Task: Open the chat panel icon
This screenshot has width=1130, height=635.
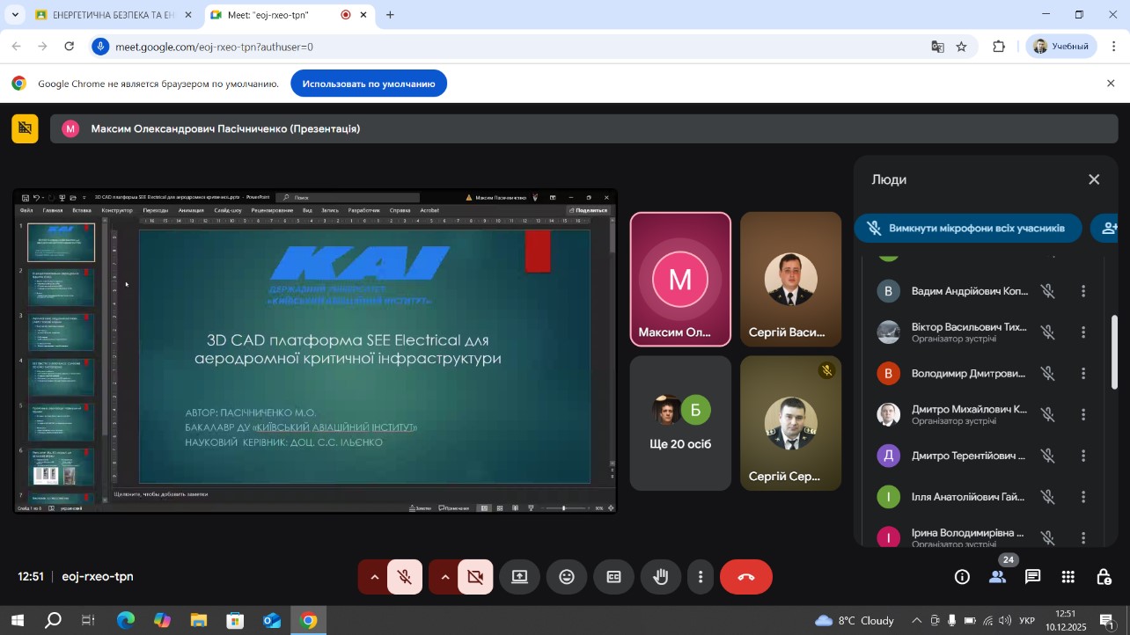Action: (x=1032, y=577)
